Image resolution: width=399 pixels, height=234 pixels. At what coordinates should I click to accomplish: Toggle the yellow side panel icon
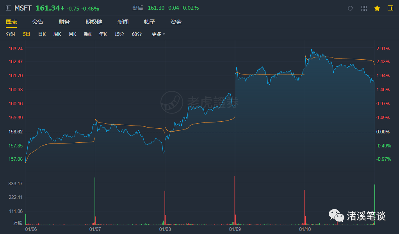click(x=390, y=8)
